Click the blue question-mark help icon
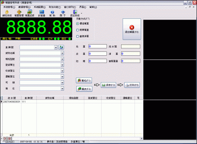Viewport: 197px width, 144px height. (x=52, y=12)
